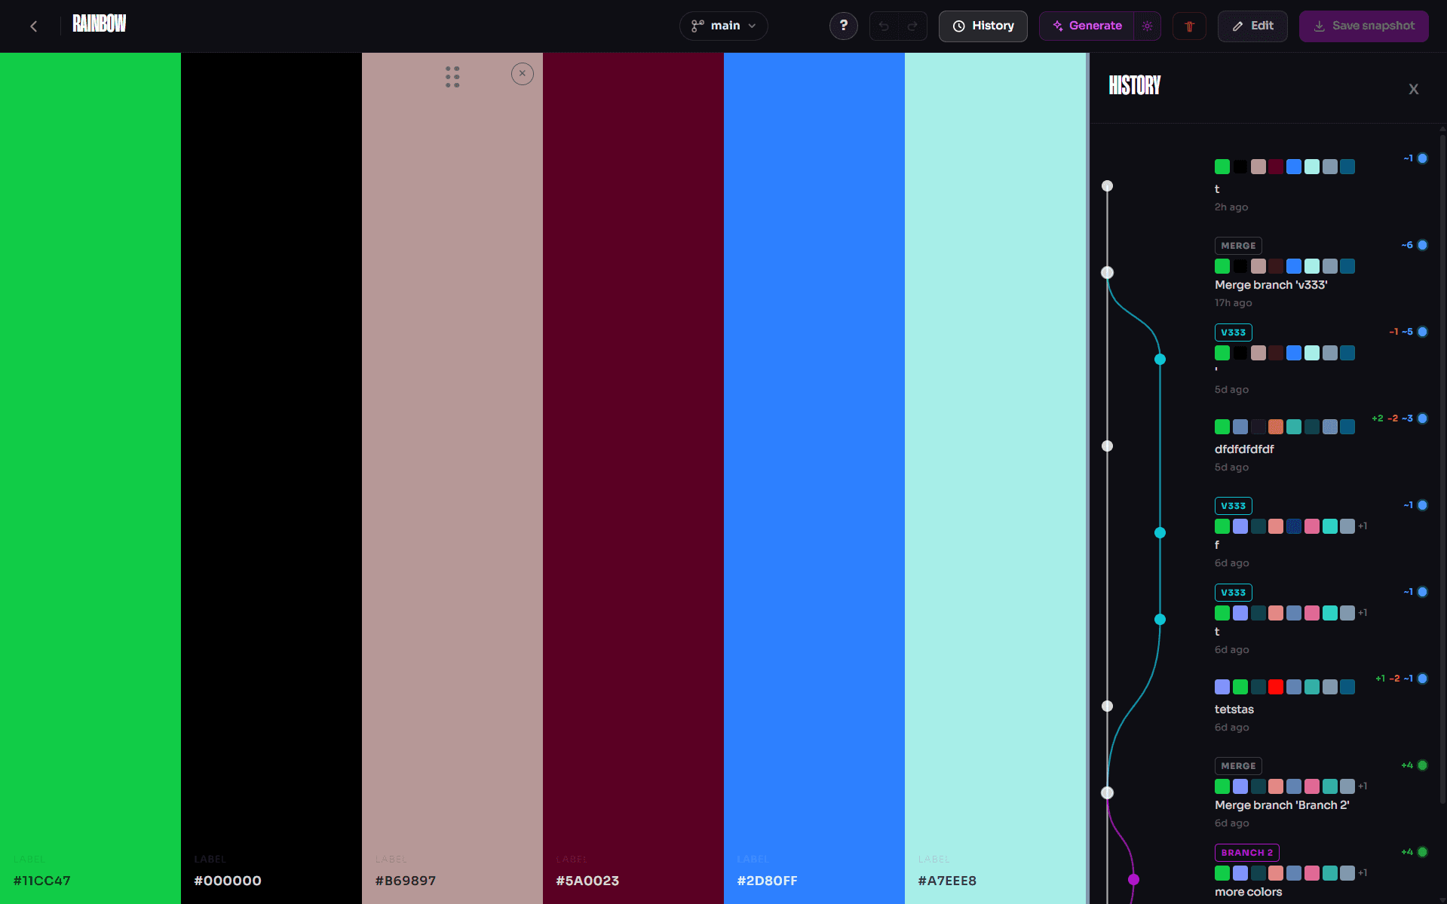Select the blue #2D80FF color column
Screen dimensions: 1447x904
click(x=814, y=478)
